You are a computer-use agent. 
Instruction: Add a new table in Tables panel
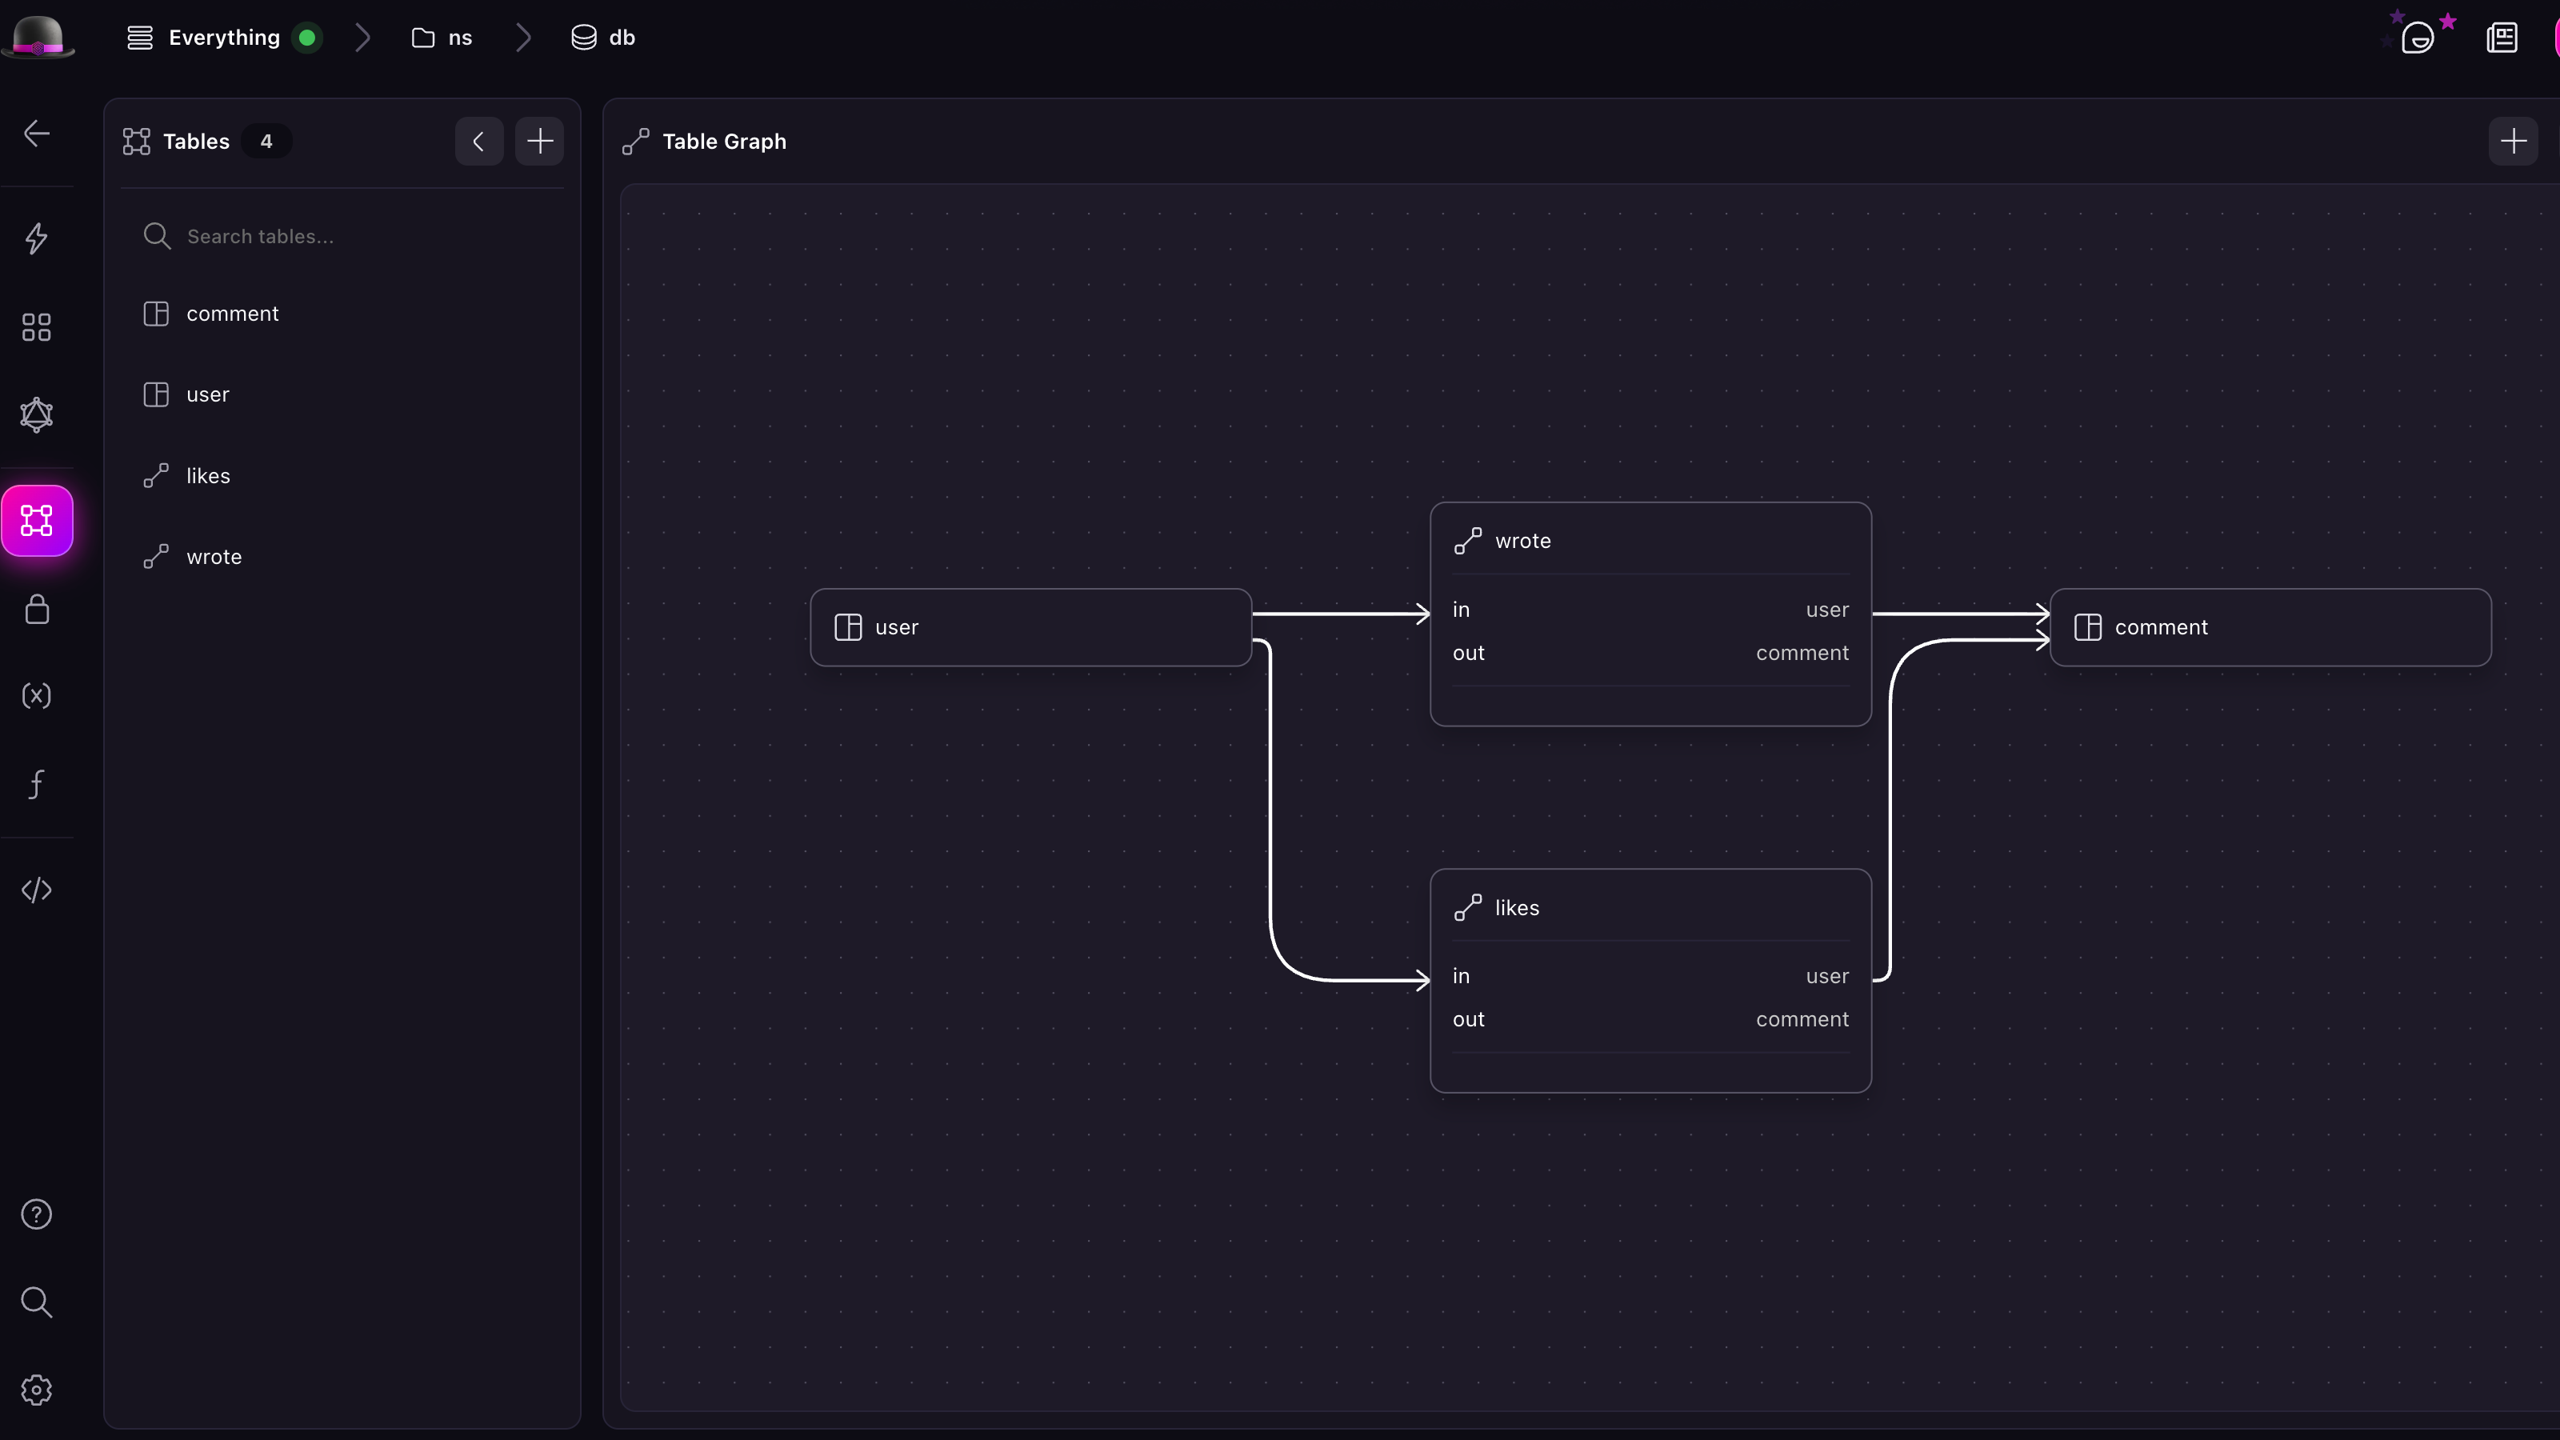click(540, 141)
